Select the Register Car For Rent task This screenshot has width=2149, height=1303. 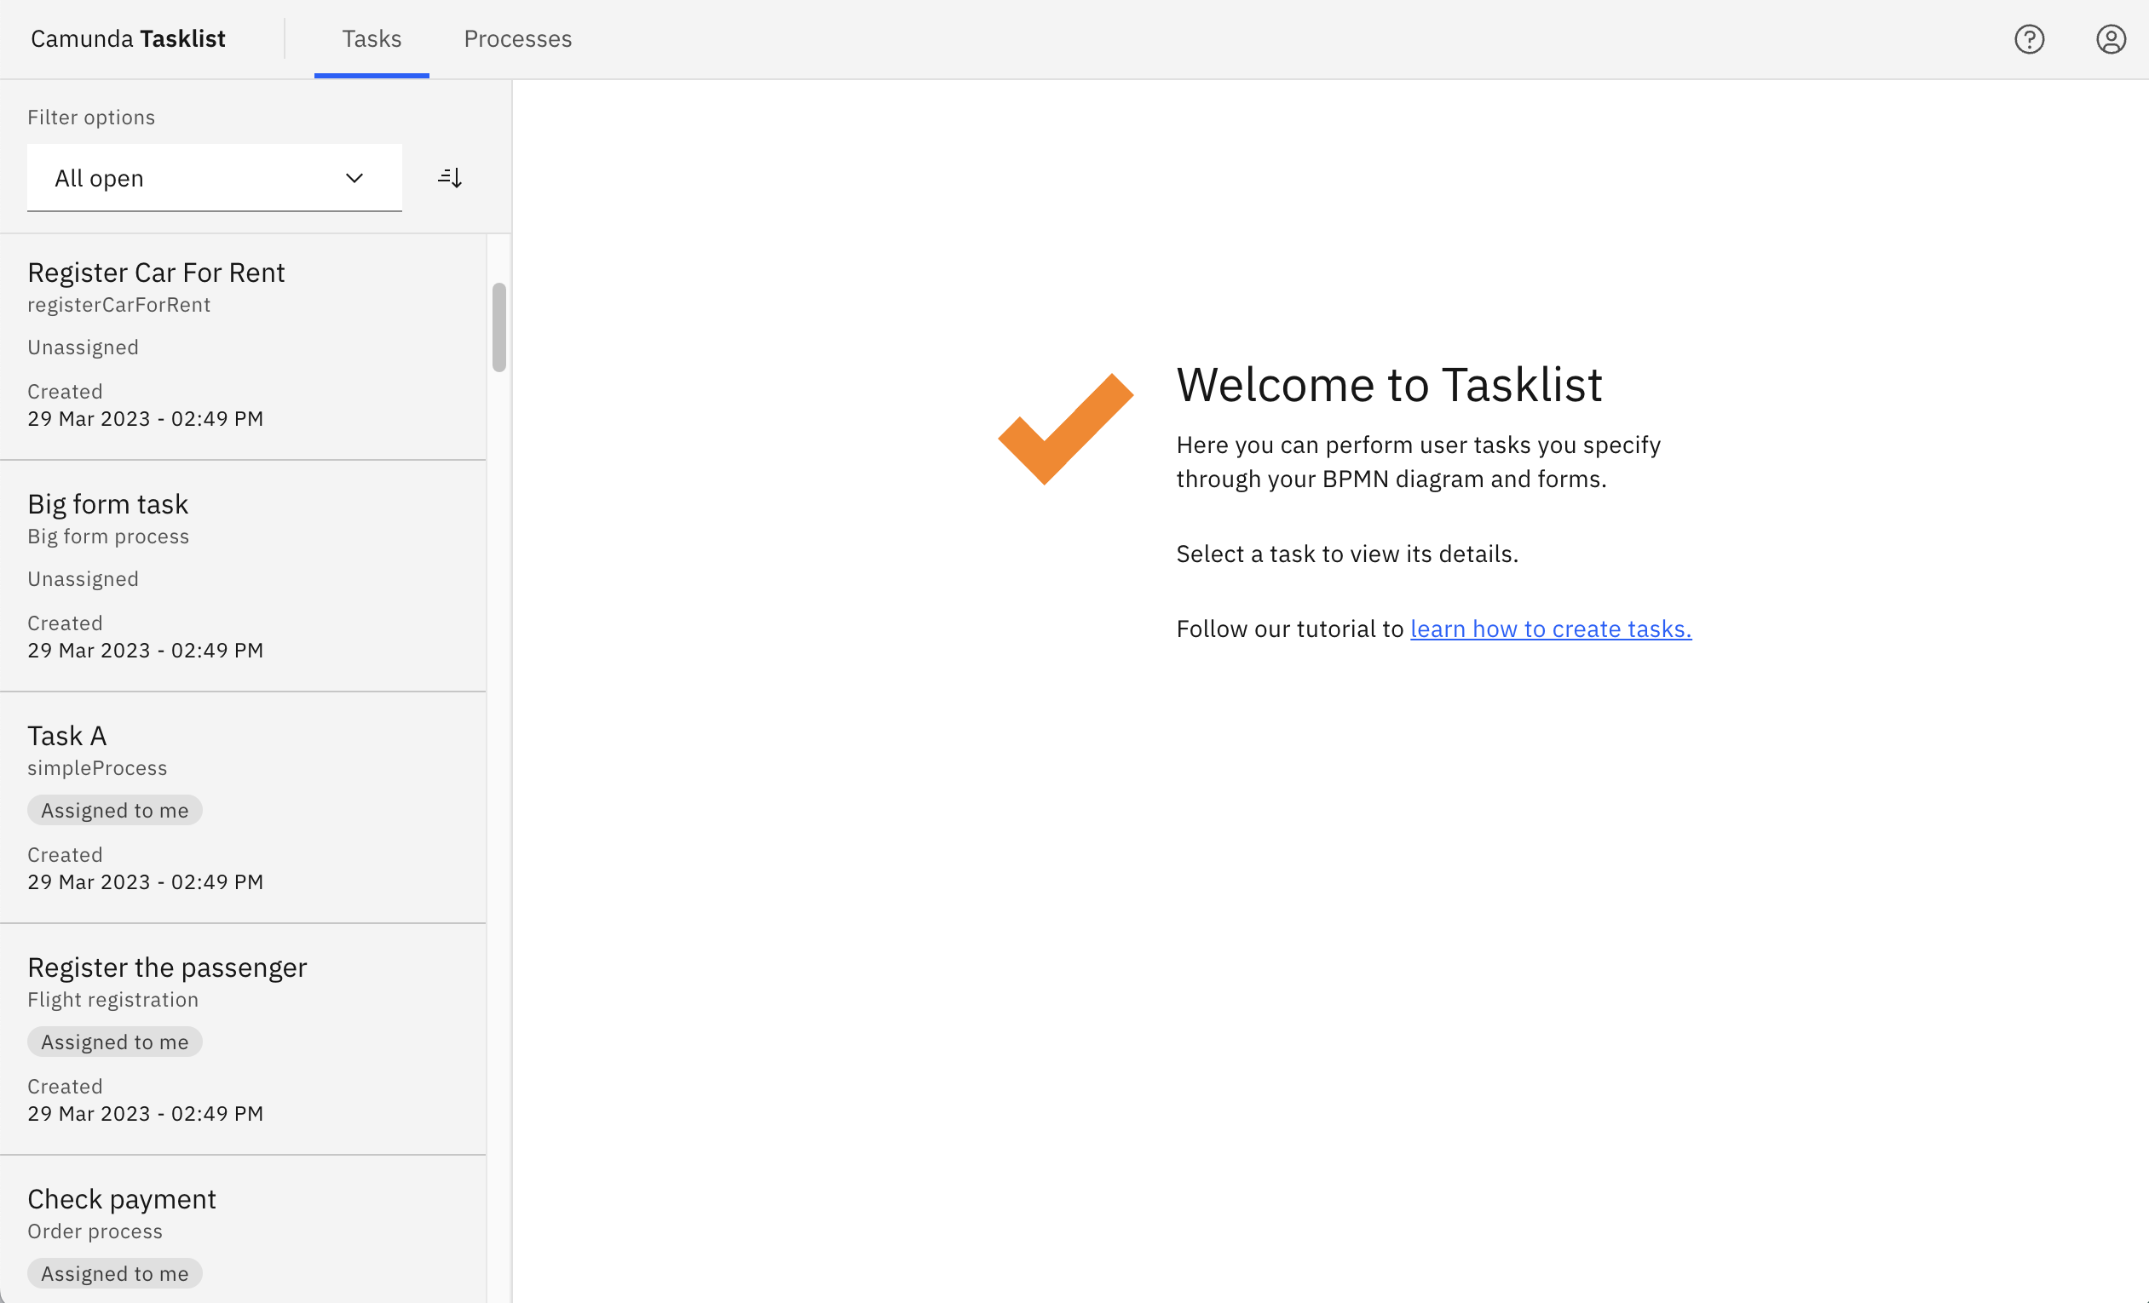click(156, 273)
